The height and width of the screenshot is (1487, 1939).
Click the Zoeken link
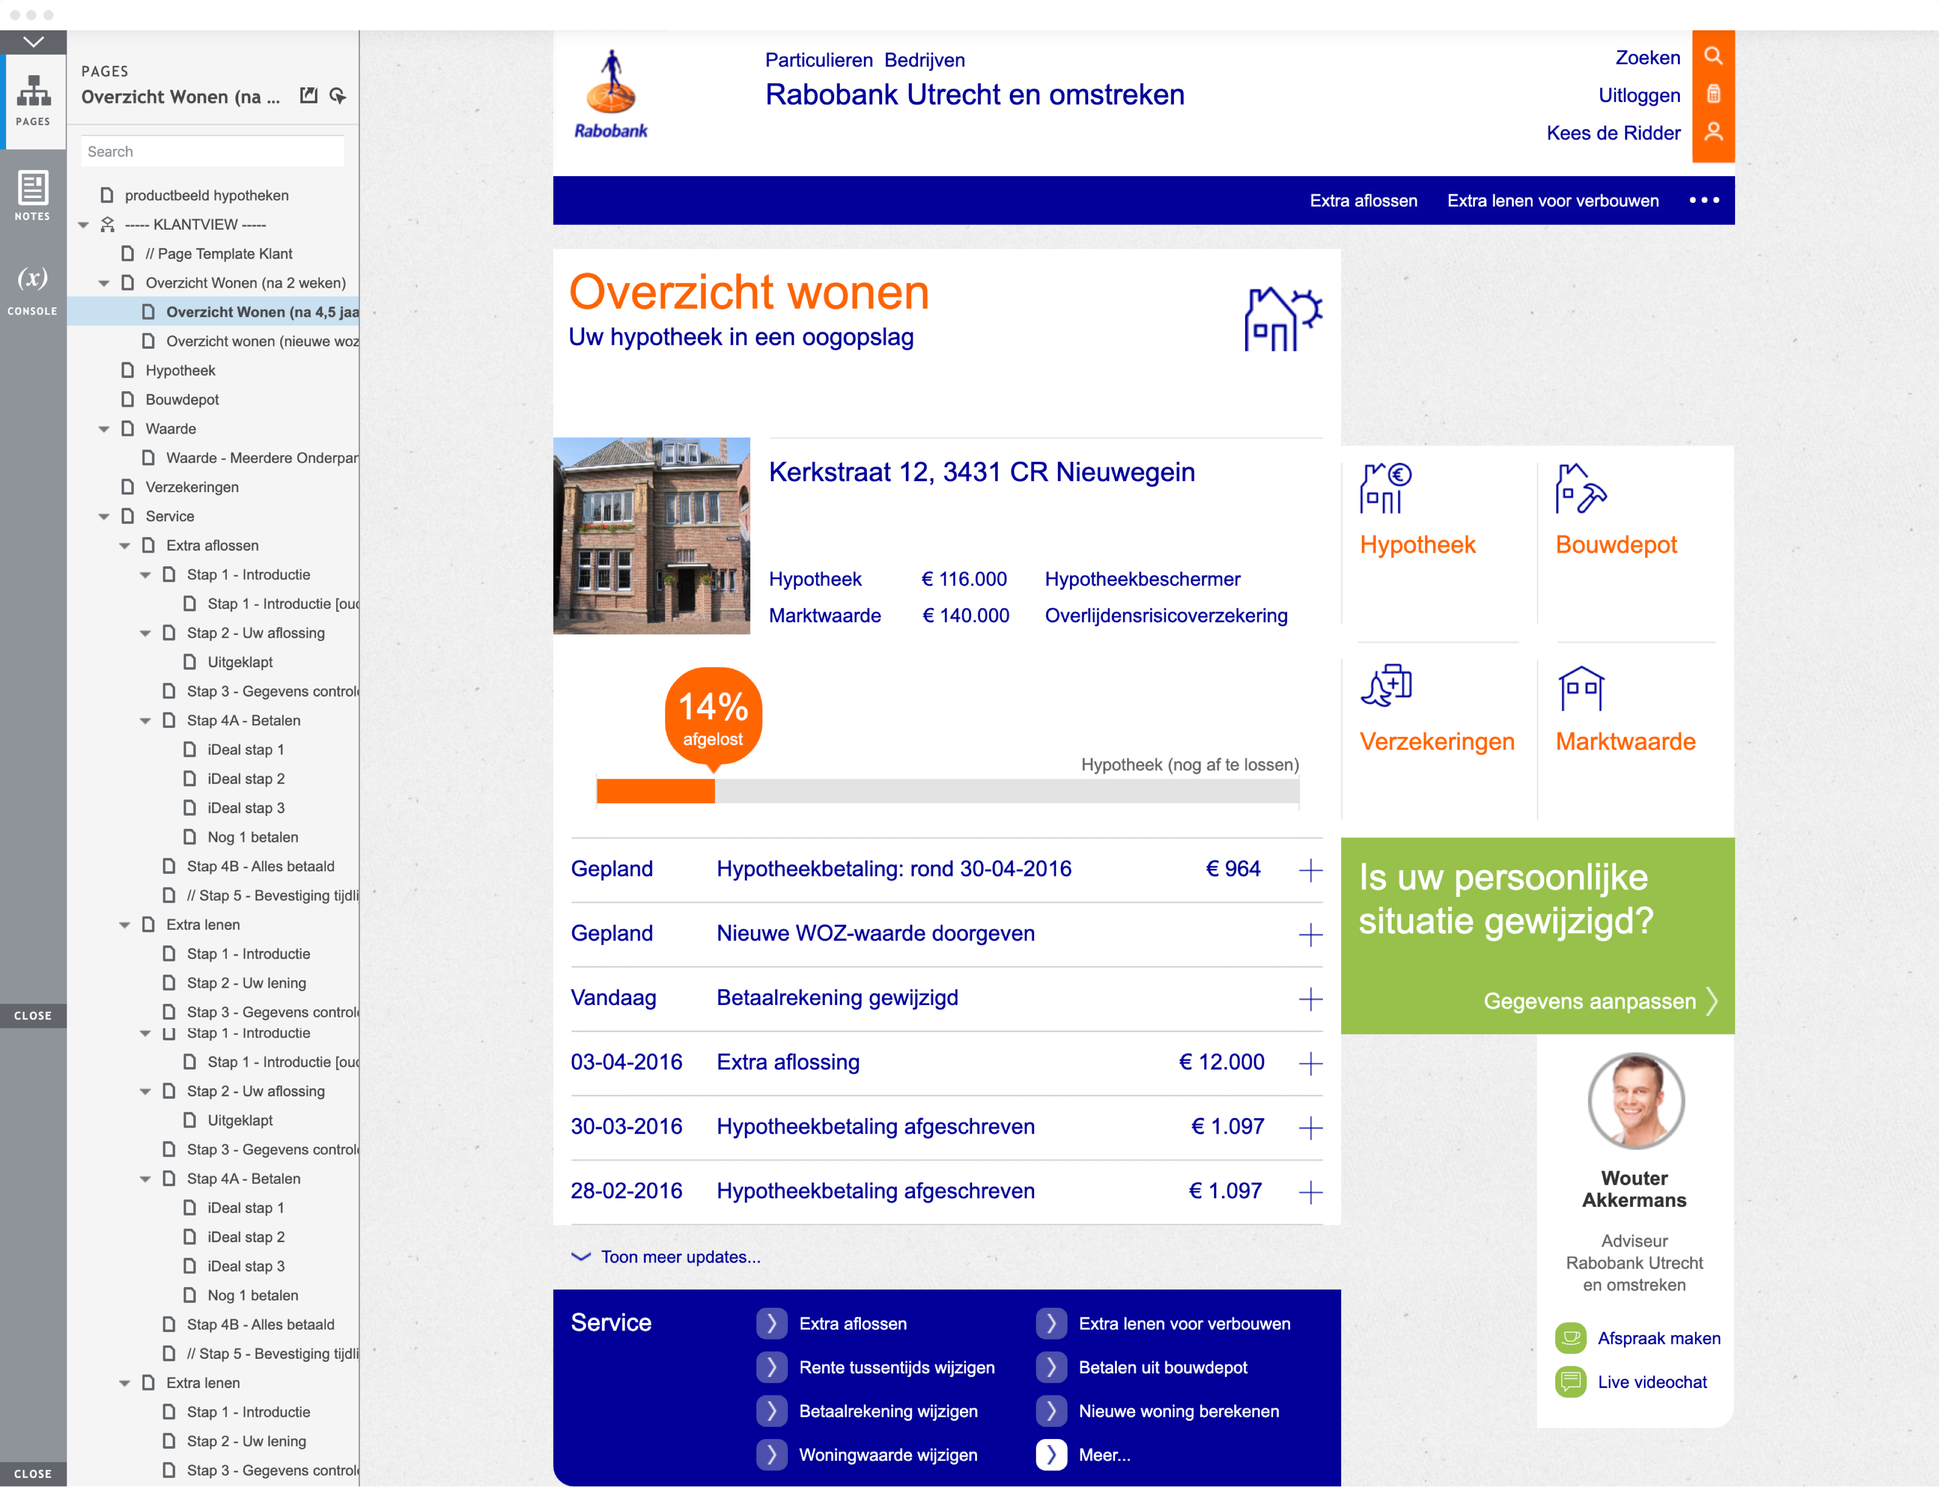click(1648, 58)
